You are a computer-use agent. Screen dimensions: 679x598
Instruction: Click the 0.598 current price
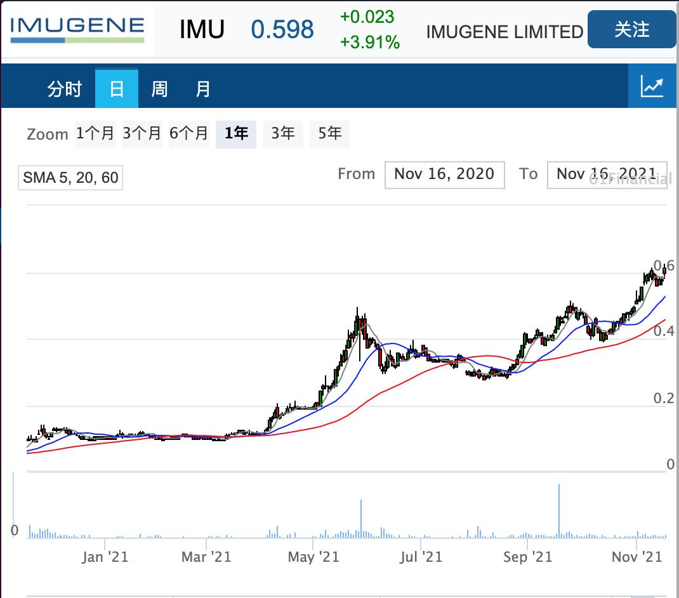click(x=282, y=29)
